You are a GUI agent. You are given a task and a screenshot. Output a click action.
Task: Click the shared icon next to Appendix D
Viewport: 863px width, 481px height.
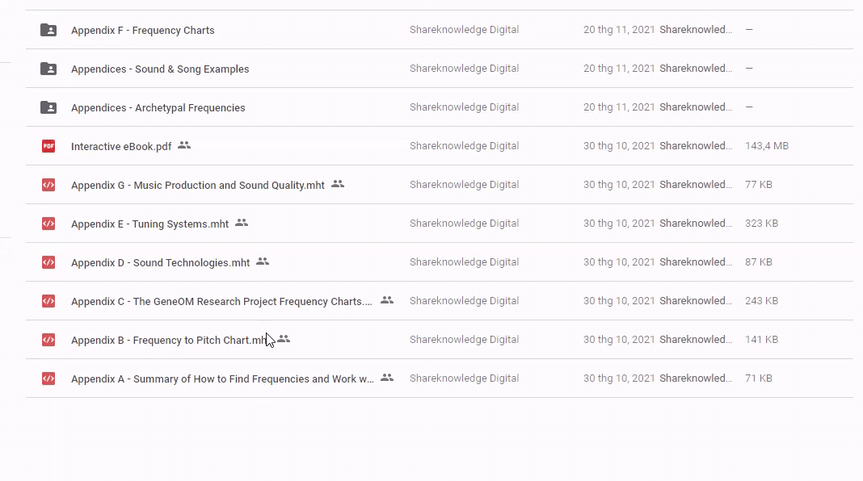(263, 261)
